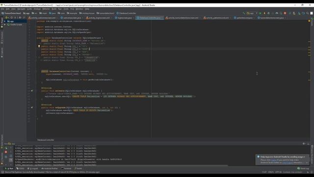Open the Tools menu

66,9
